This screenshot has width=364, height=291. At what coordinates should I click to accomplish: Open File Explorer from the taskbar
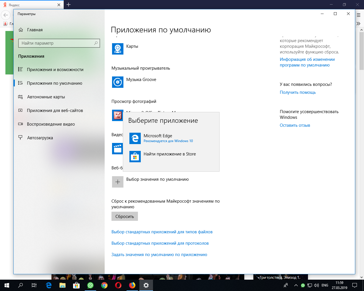coord(63,285)
